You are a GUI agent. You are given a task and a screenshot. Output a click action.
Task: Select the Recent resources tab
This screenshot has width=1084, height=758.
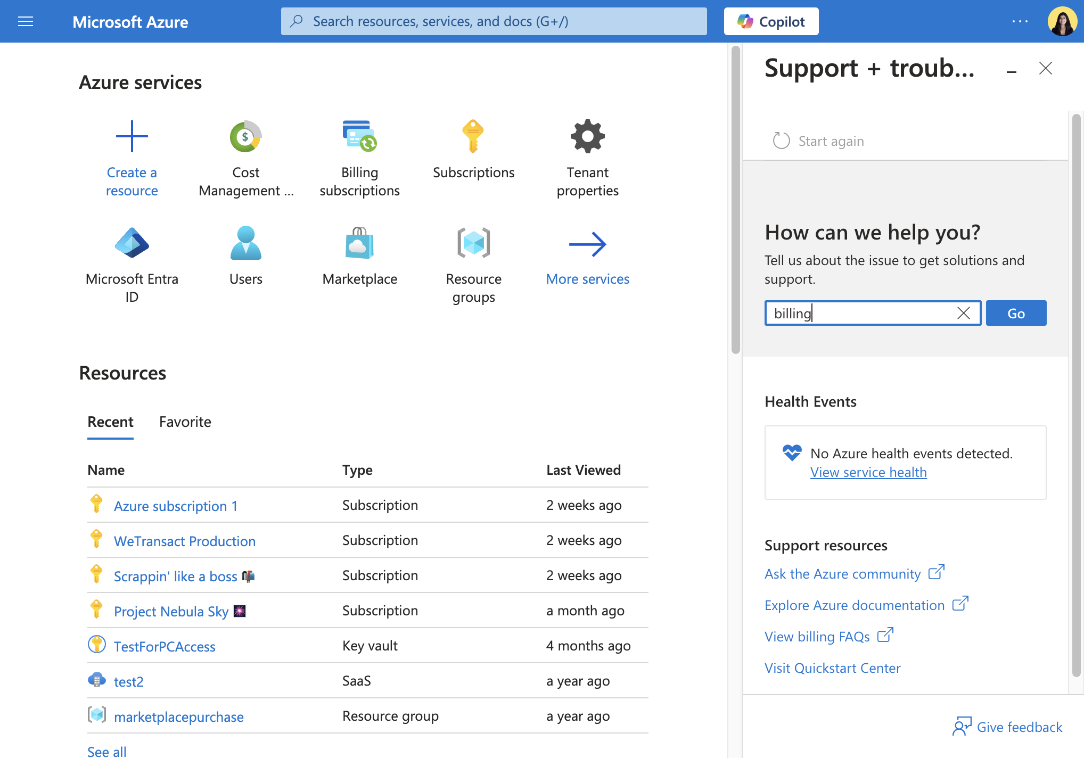click(x=110, y=422)
